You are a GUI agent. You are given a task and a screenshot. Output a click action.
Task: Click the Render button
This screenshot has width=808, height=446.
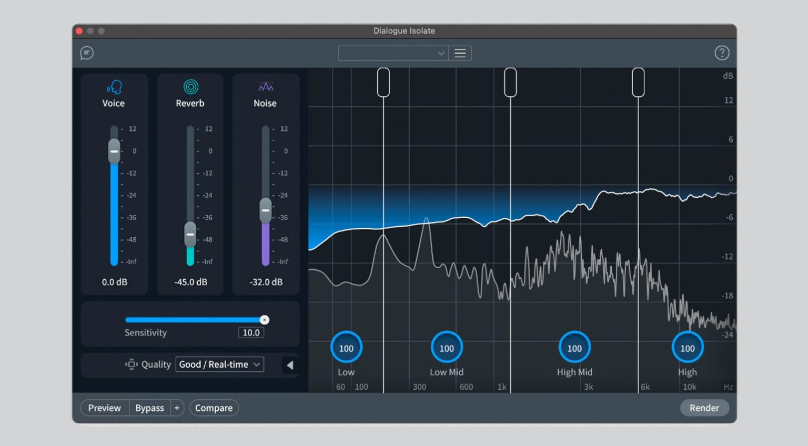tap(704, 408)
